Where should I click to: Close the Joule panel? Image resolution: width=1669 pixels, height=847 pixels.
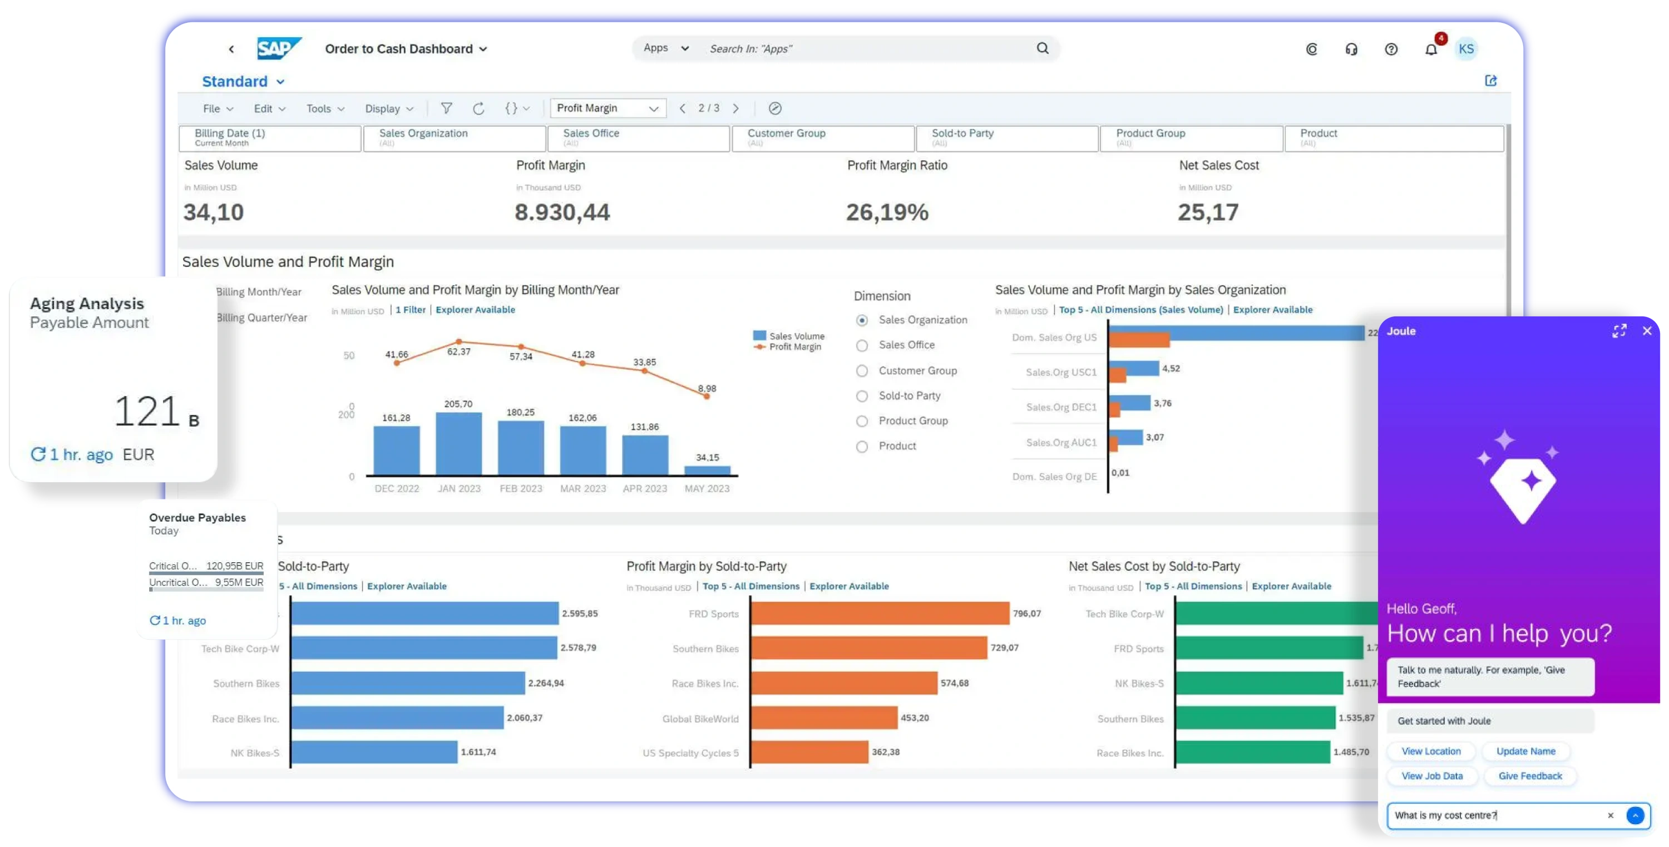(1646, 331)
